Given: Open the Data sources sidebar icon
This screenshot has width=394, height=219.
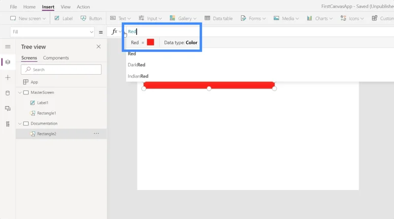Looking at the screenshot, I should [x=8, y=93].
